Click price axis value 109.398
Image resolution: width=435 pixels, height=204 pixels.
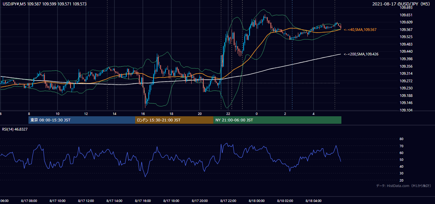[406, 59]
